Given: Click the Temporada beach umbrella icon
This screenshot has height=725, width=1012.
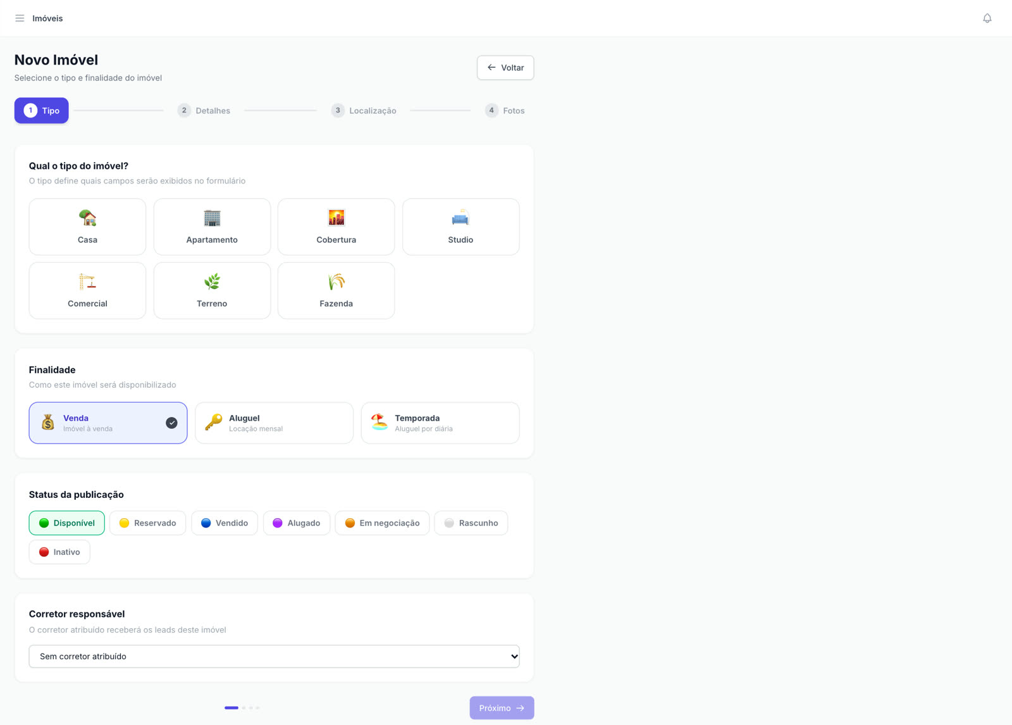Looking at the screenshot, I should pos(379,422).
